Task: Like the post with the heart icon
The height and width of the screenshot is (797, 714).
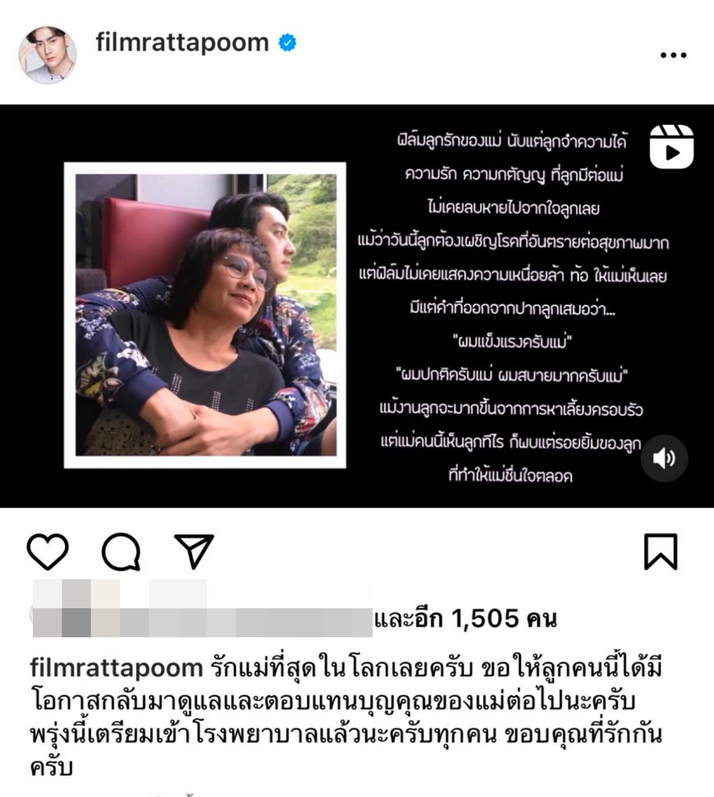Action: coord(47,551)
